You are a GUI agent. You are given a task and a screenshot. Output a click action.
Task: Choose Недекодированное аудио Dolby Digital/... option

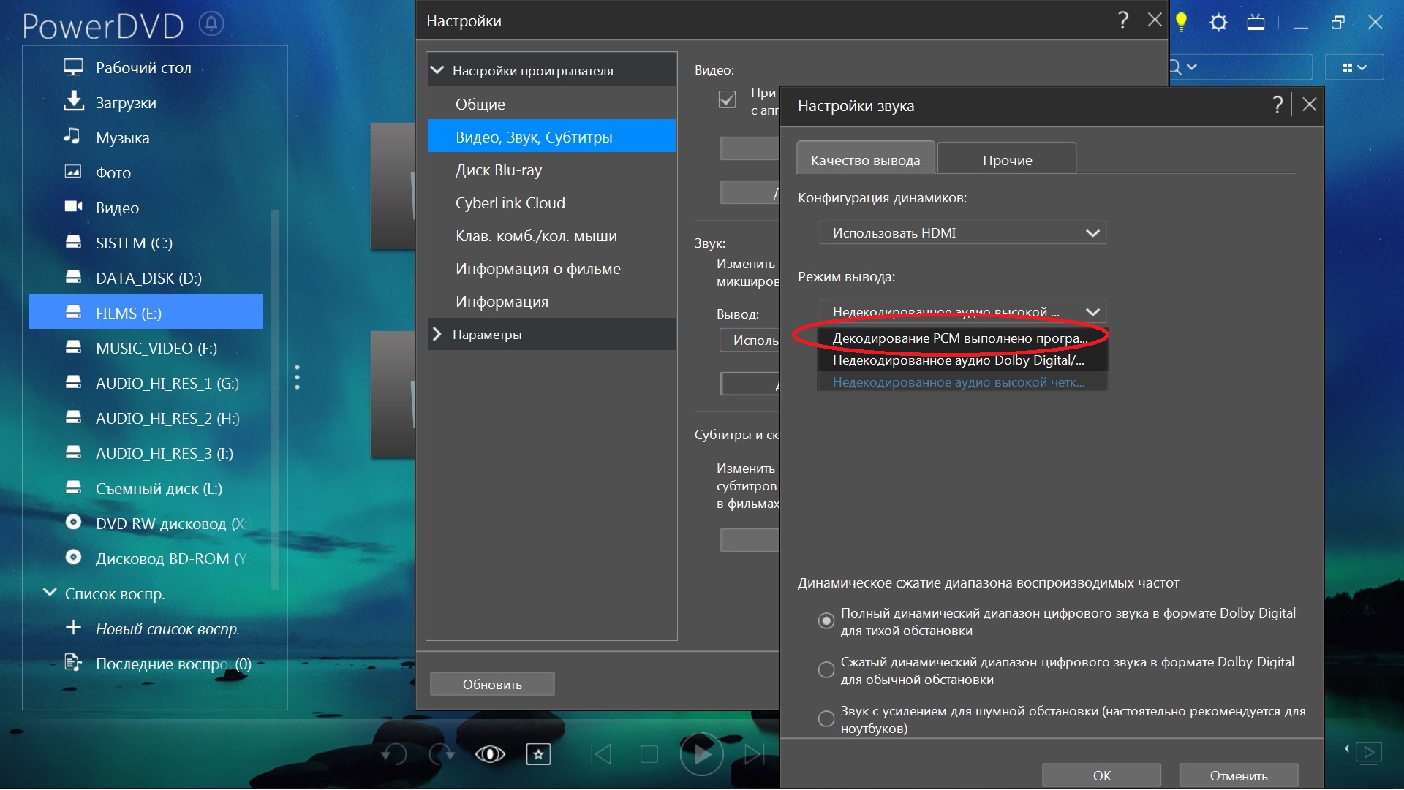click(962, 360)
